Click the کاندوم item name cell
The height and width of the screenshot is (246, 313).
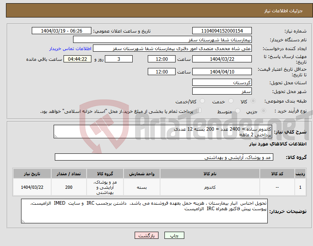point(210,187)
